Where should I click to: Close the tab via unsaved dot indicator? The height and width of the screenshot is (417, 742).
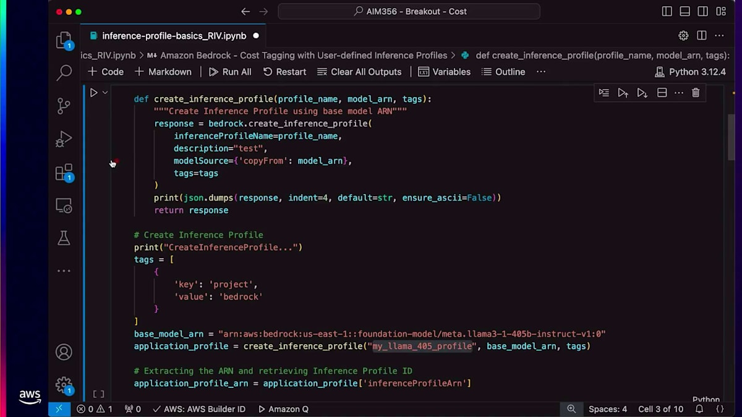(x=256, y=36)
